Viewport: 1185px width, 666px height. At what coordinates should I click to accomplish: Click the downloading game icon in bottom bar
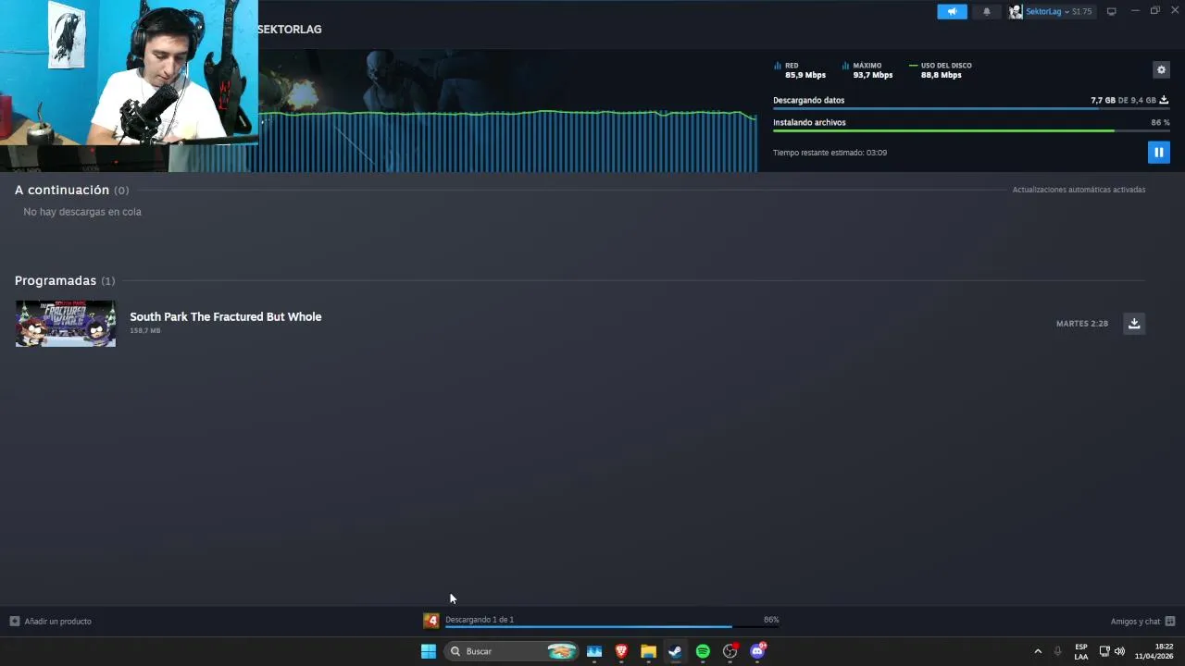pos(430,621)
